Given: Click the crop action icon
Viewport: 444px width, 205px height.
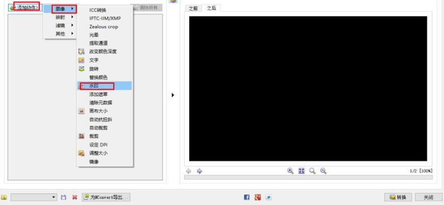Looking at the screenshot, I should [81, 136].
